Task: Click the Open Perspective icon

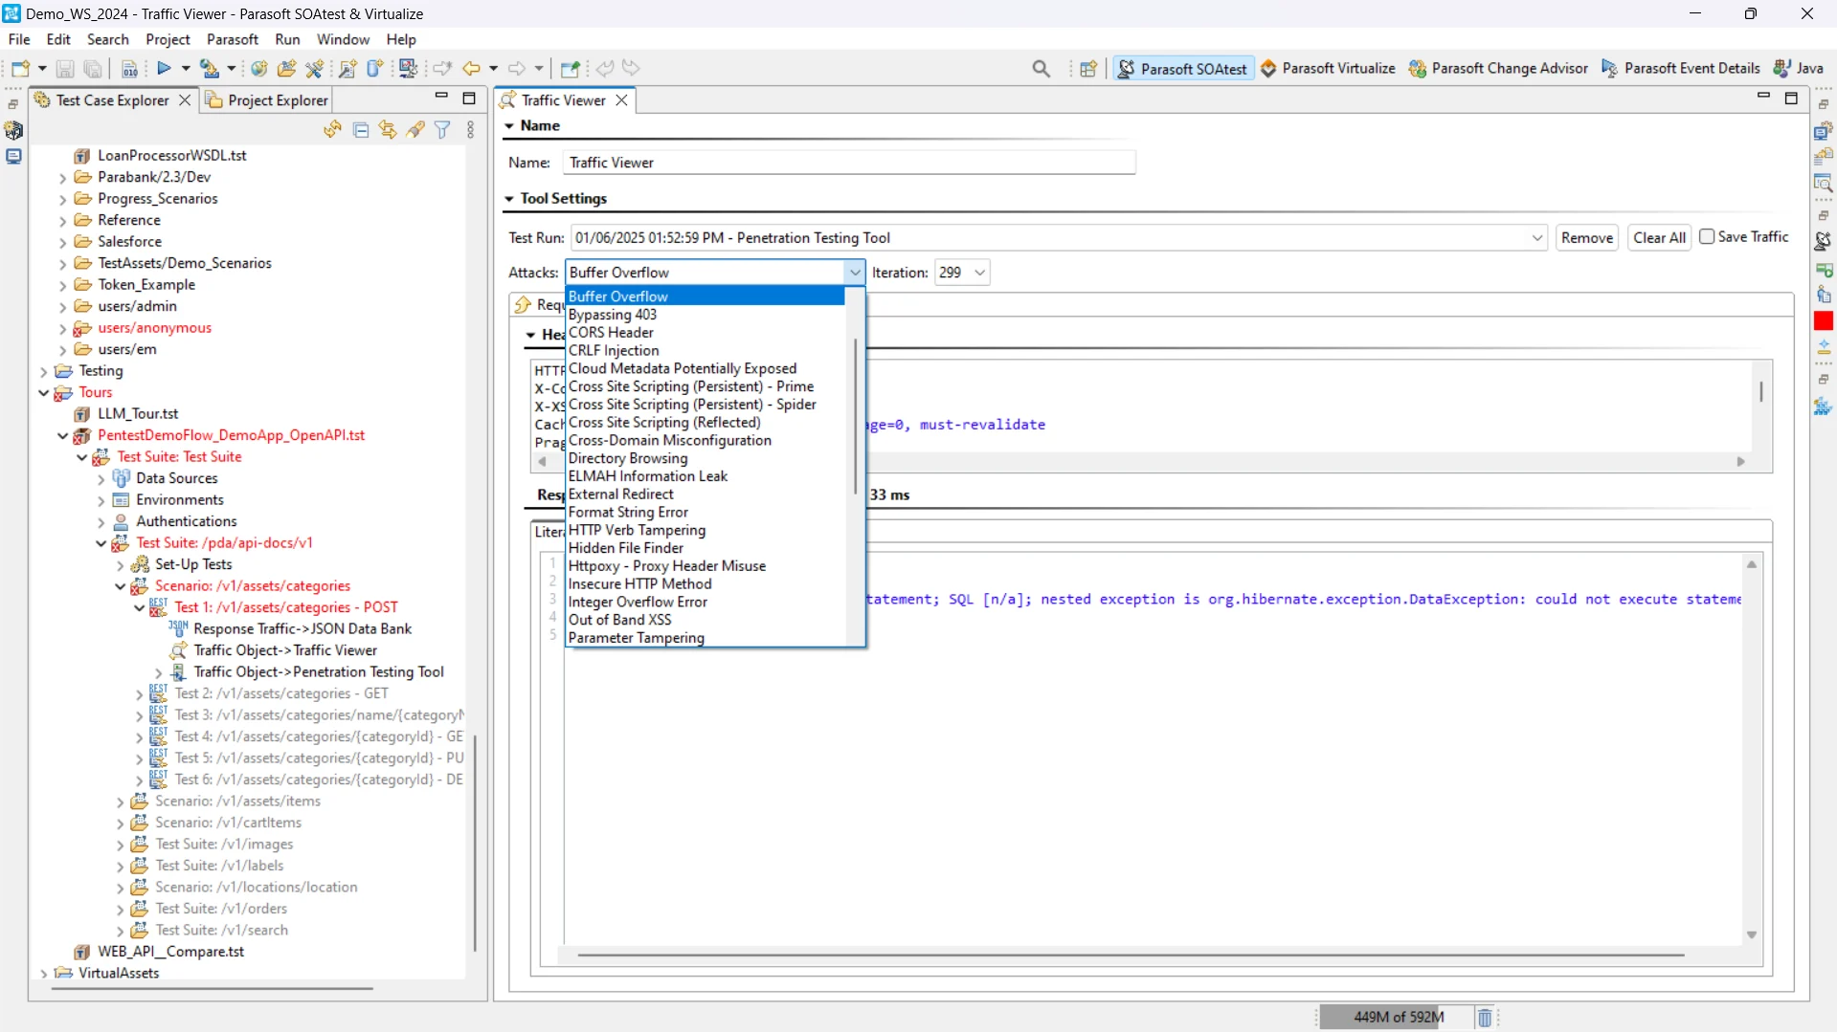Action: tap(1088, 69)
